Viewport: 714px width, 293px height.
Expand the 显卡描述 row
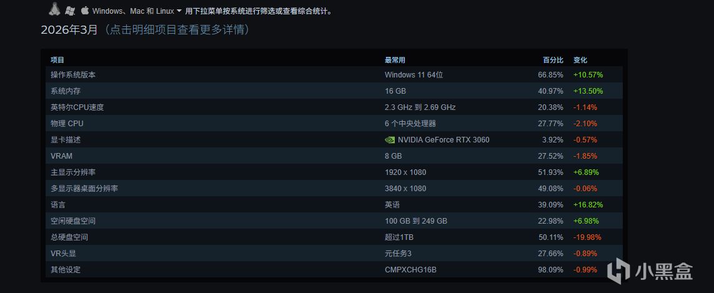[66, 140]
